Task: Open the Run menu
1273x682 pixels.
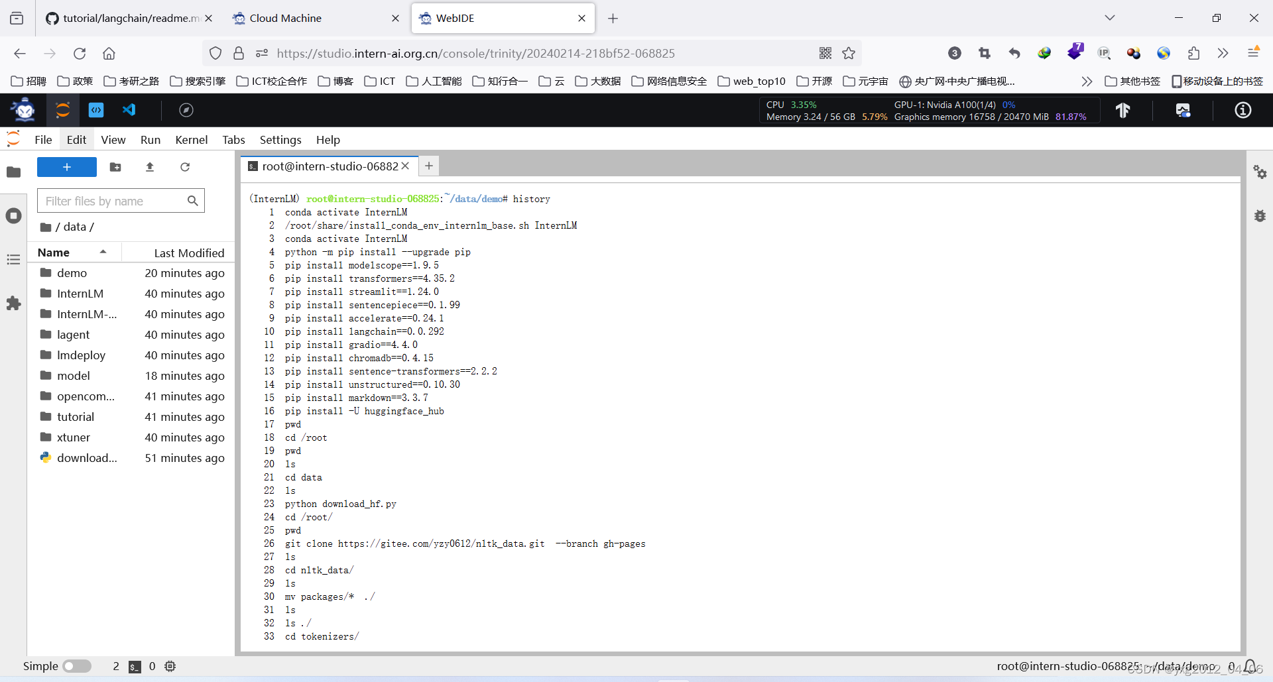Action: (151, 140)
